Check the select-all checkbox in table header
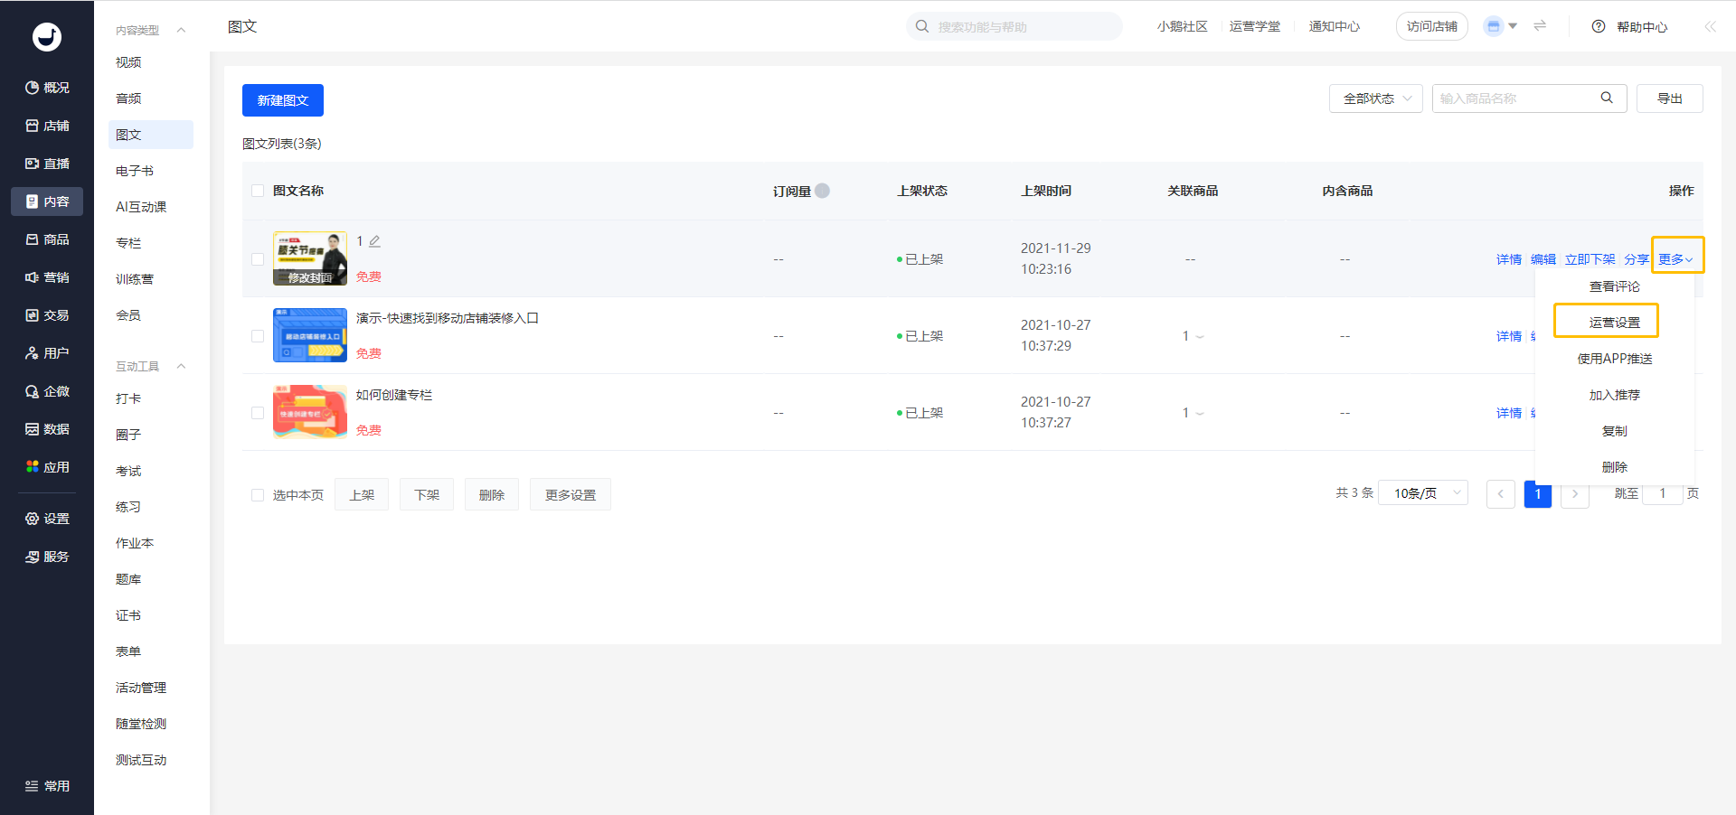Image resolution: width=1736 pixels, height=815 pixels. point(258,191)
